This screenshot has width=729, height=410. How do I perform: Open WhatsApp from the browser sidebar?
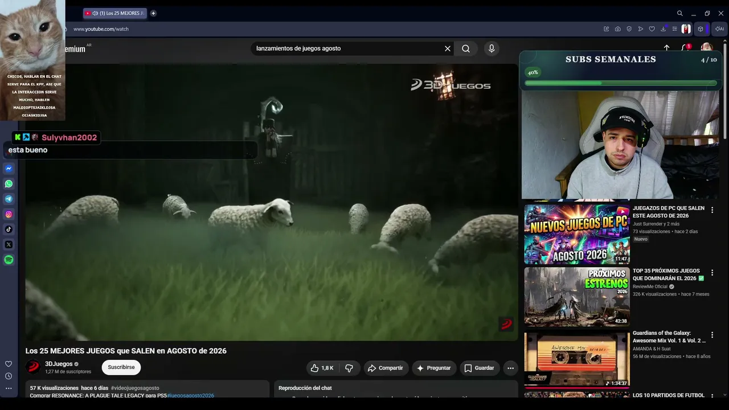9,184
